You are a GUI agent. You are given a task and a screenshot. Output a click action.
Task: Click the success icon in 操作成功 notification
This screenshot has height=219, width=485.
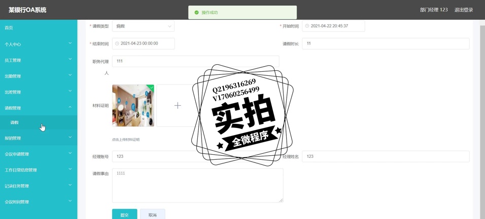coord(196,13)
